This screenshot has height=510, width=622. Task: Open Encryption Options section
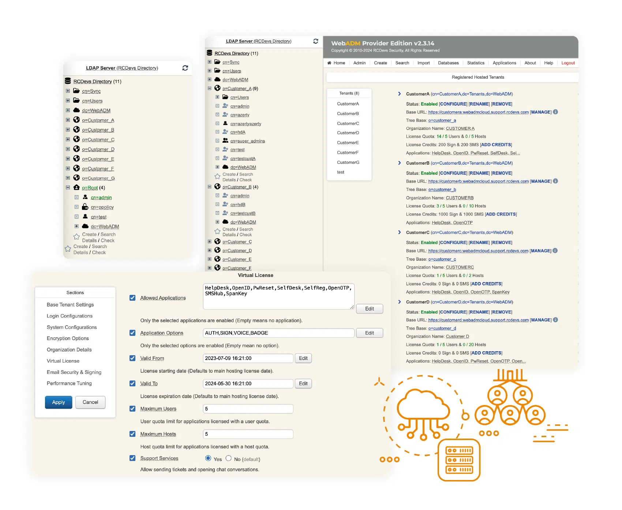tap(68, 338)
